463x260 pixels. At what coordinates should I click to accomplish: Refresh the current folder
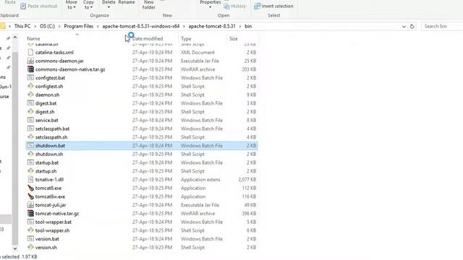[412, 27]
